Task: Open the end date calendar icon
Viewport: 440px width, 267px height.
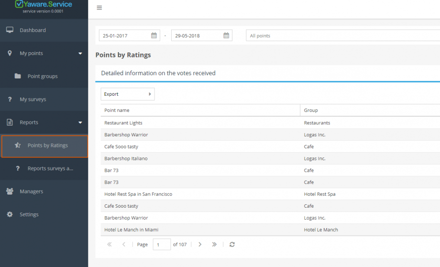Action: (226, 35)
